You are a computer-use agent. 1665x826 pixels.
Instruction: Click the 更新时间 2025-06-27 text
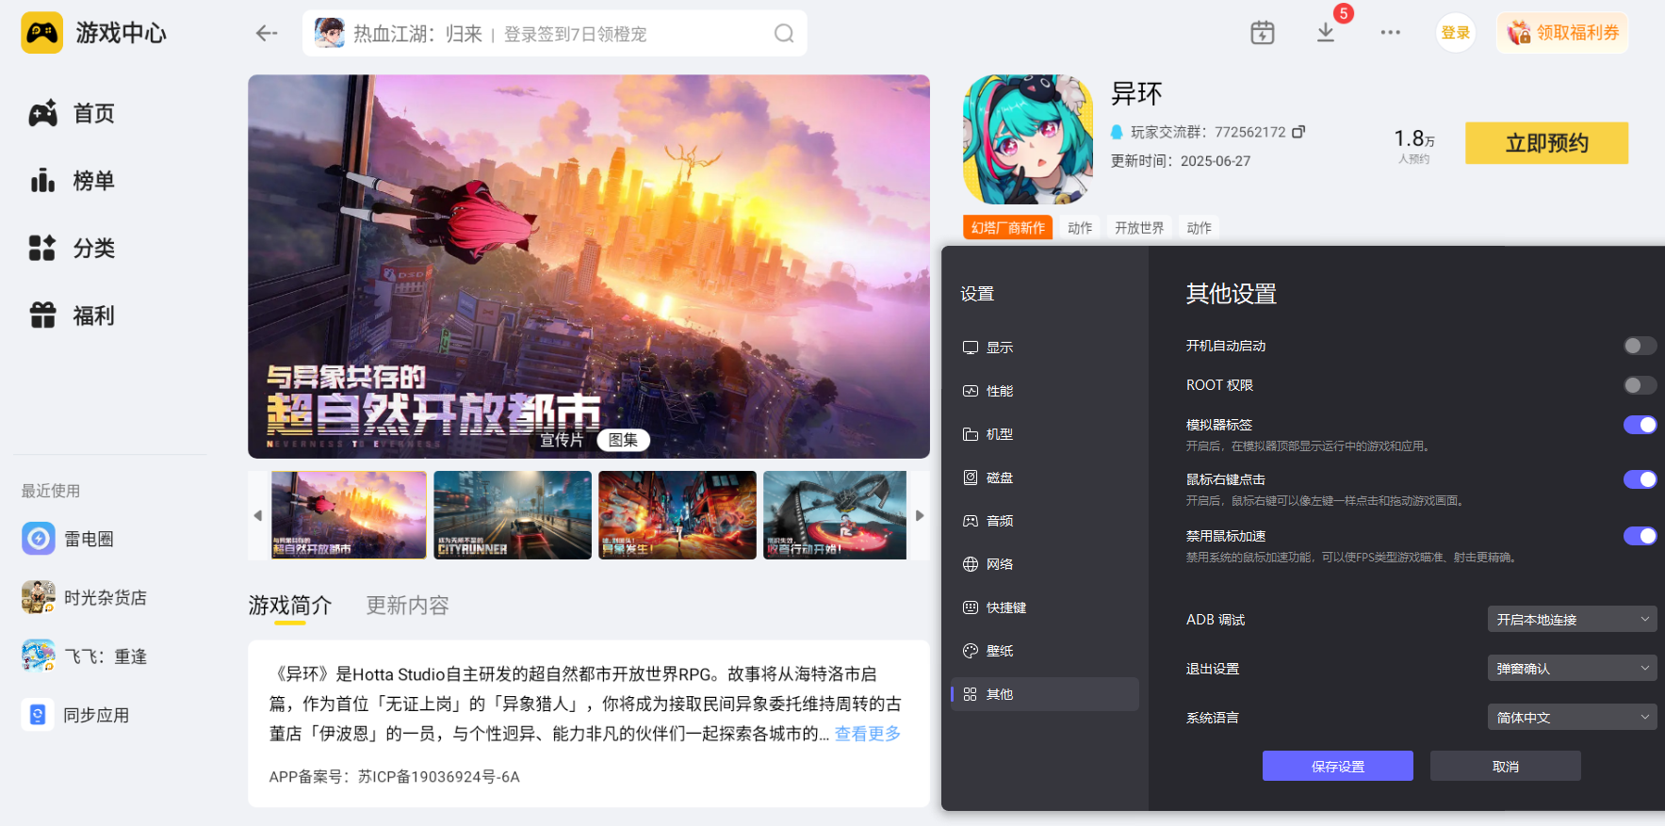[x=1181, y=161]
